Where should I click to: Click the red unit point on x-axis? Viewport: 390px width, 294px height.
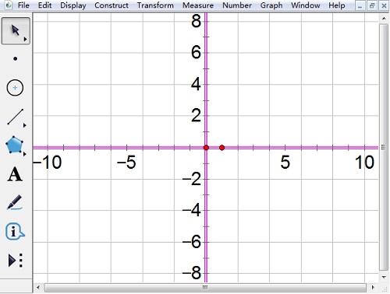pos(222,148)
